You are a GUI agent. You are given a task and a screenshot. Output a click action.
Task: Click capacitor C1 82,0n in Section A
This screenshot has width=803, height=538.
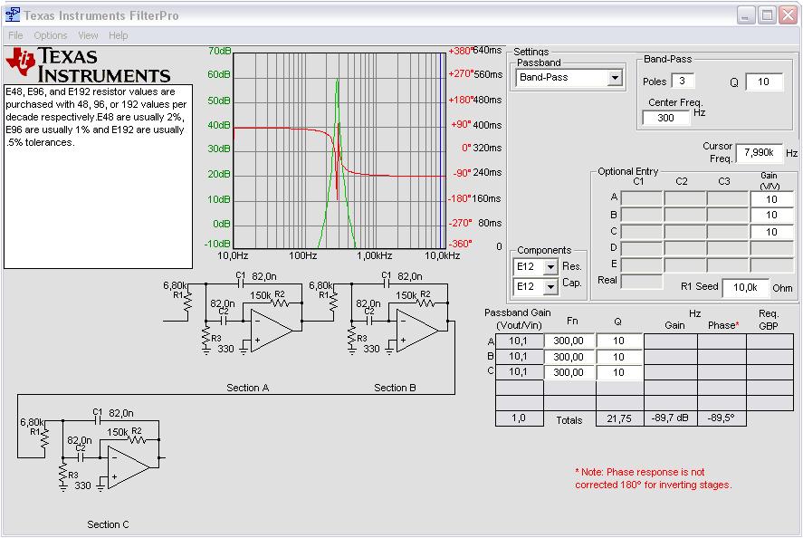coord(241,283)
